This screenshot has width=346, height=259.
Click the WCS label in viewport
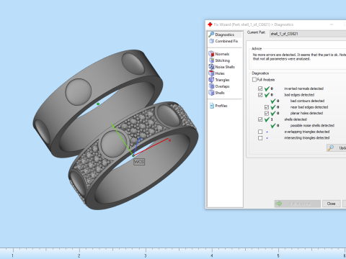click(x=139, y=162)
